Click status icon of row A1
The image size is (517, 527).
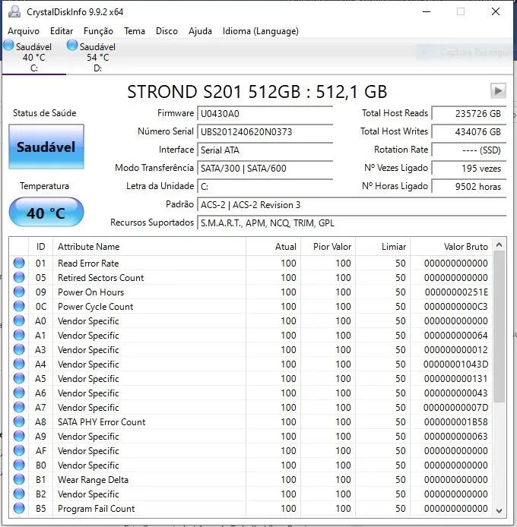[19, 335]
